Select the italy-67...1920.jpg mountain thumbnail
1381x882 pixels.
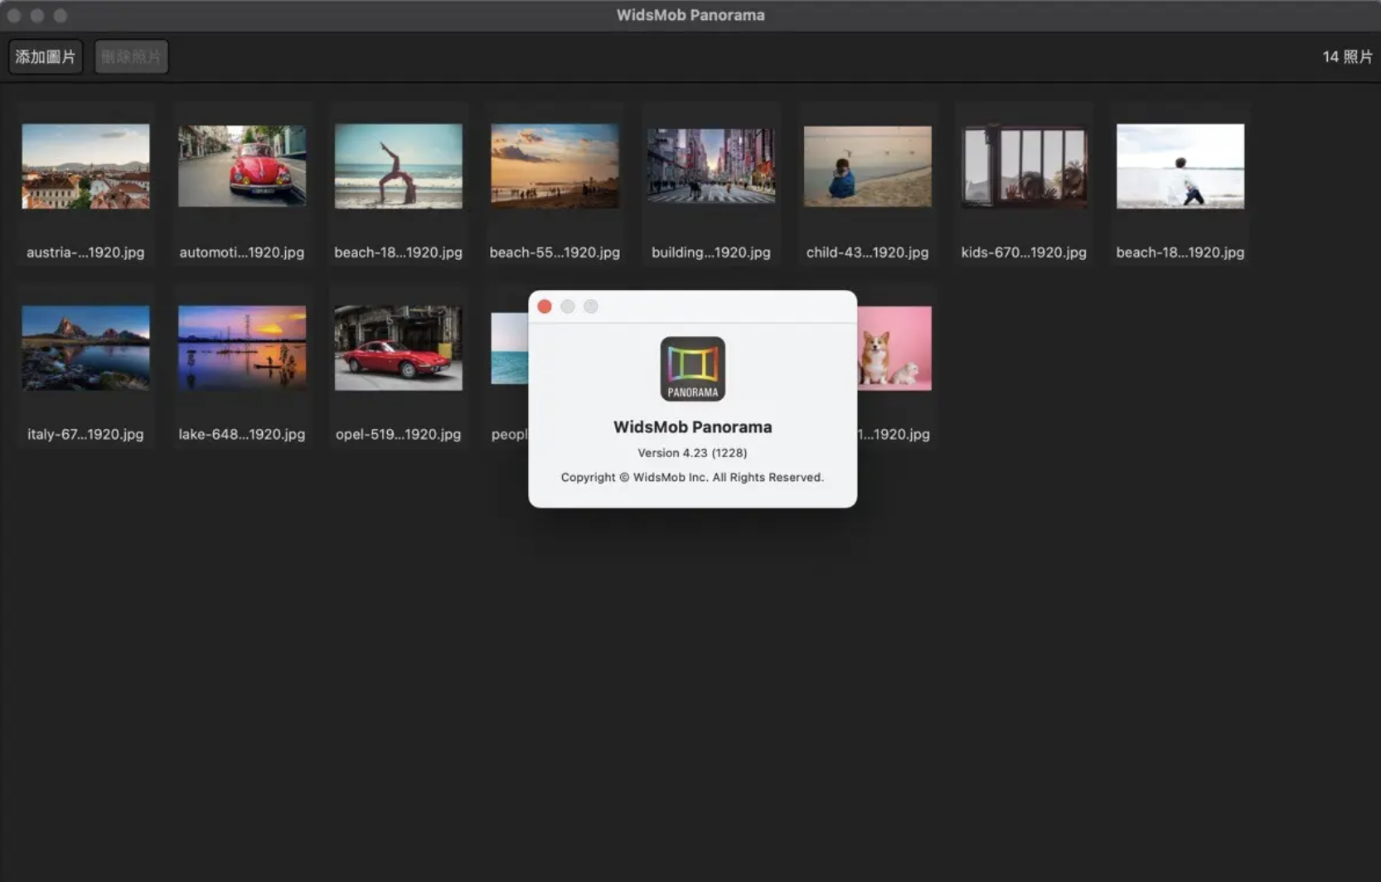pos(85,348)
